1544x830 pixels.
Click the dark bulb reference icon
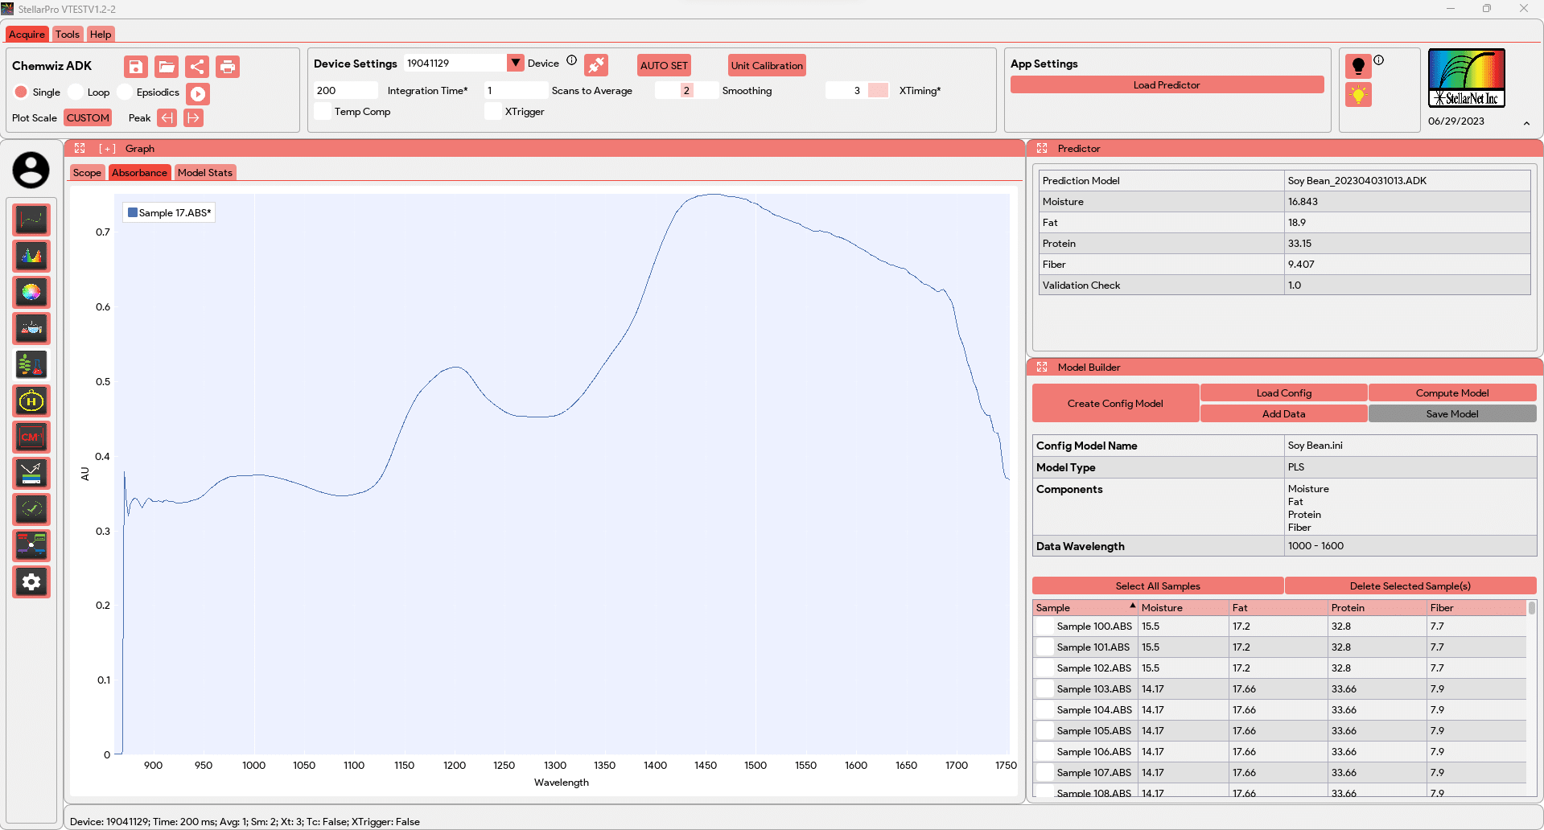tap(1358, 66)
